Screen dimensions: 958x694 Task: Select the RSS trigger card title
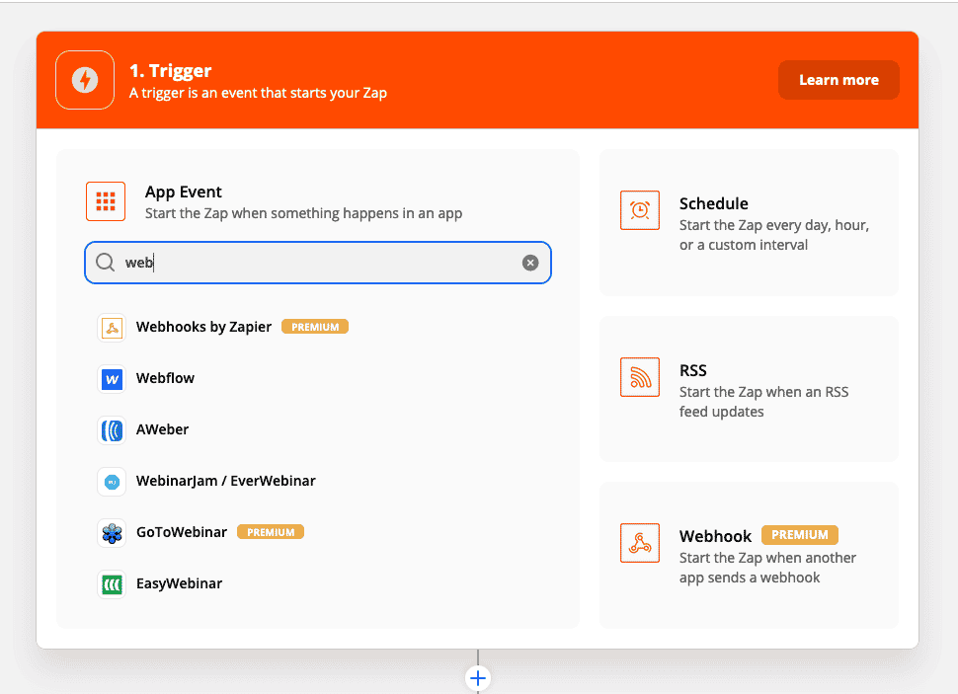coord(693,370)
